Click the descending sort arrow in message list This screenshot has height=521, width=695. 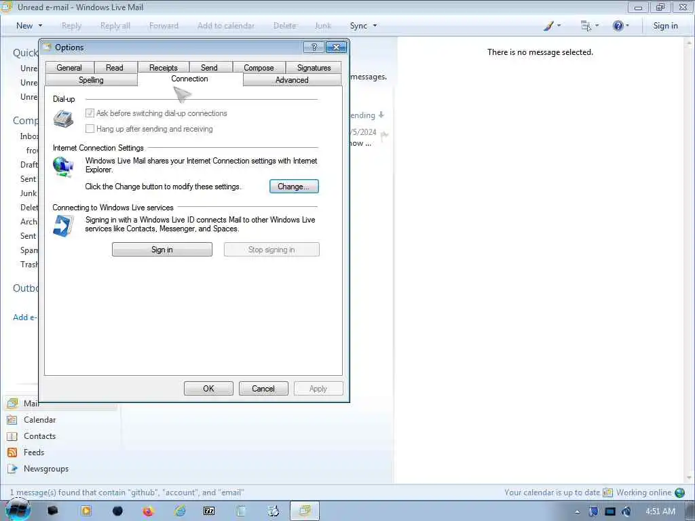pyautogui.click(x=381, y=115)
